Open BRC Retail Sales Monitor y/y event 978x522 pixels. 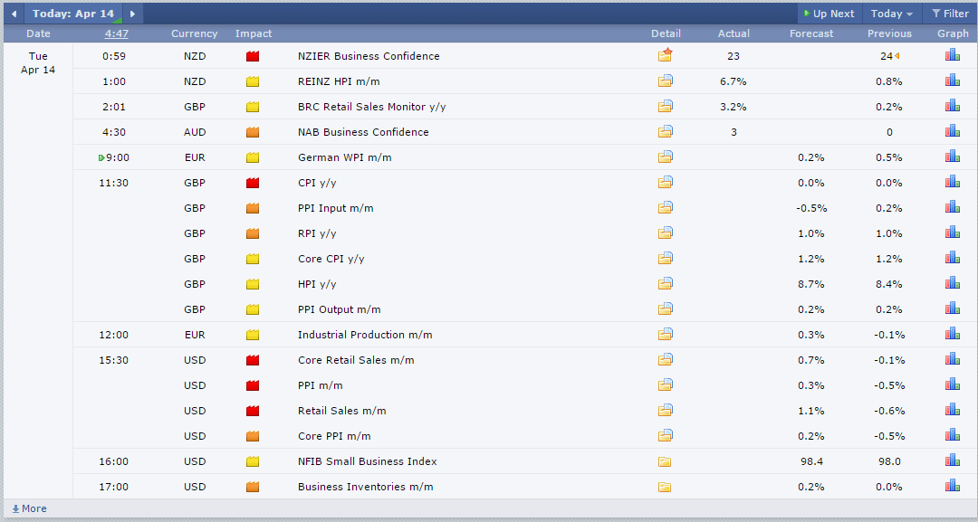pos(372,107)
